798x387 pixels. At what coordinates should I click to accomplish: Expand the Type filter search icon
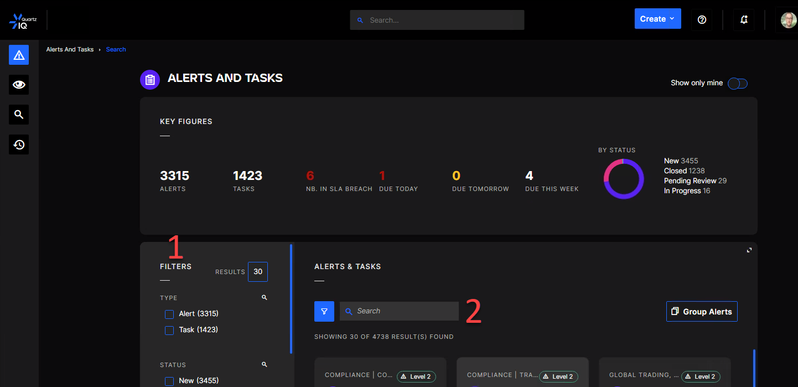coord(265,298)
